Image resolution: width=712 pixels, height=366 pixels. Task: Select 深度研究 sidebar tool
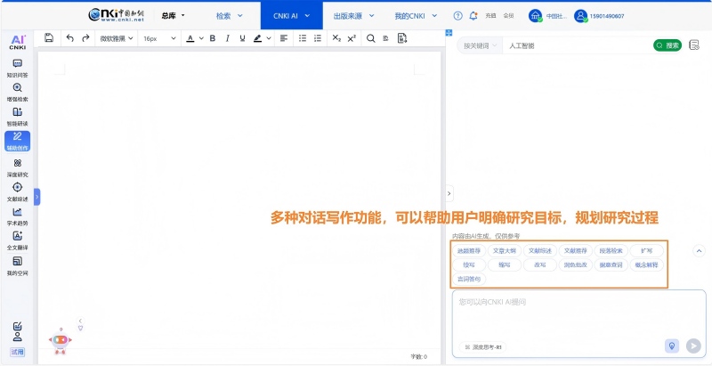17,167
